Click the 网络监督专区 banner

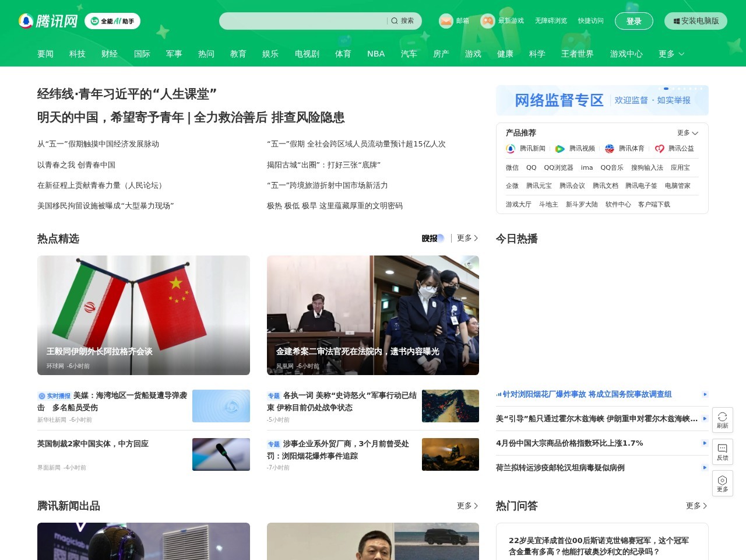tap(602, 100)
